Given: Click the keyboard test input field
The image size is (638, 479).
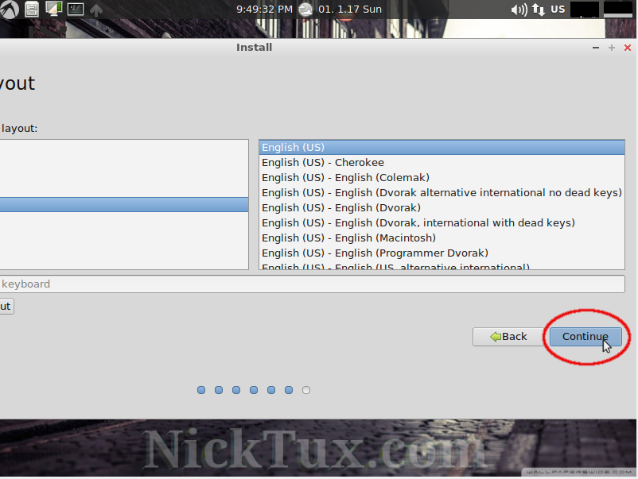Looking at the screenshot, I should click(310, 284).
